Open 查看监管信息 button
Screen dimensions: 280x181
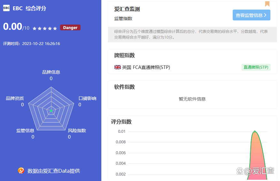point(251,15)
